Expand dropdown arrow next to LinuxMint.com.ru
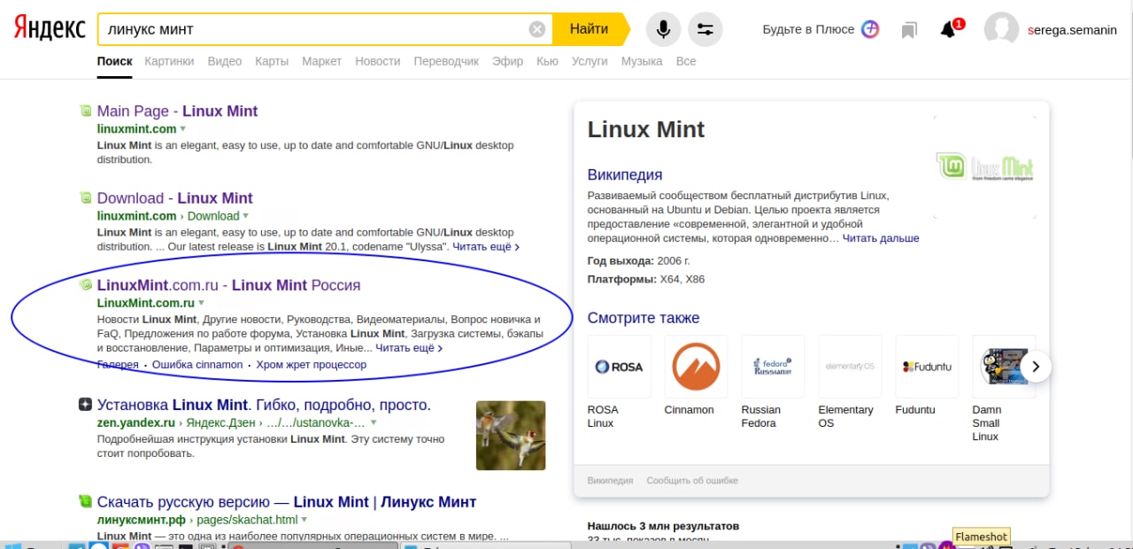The image size is (1133, 549). (202, 304)
